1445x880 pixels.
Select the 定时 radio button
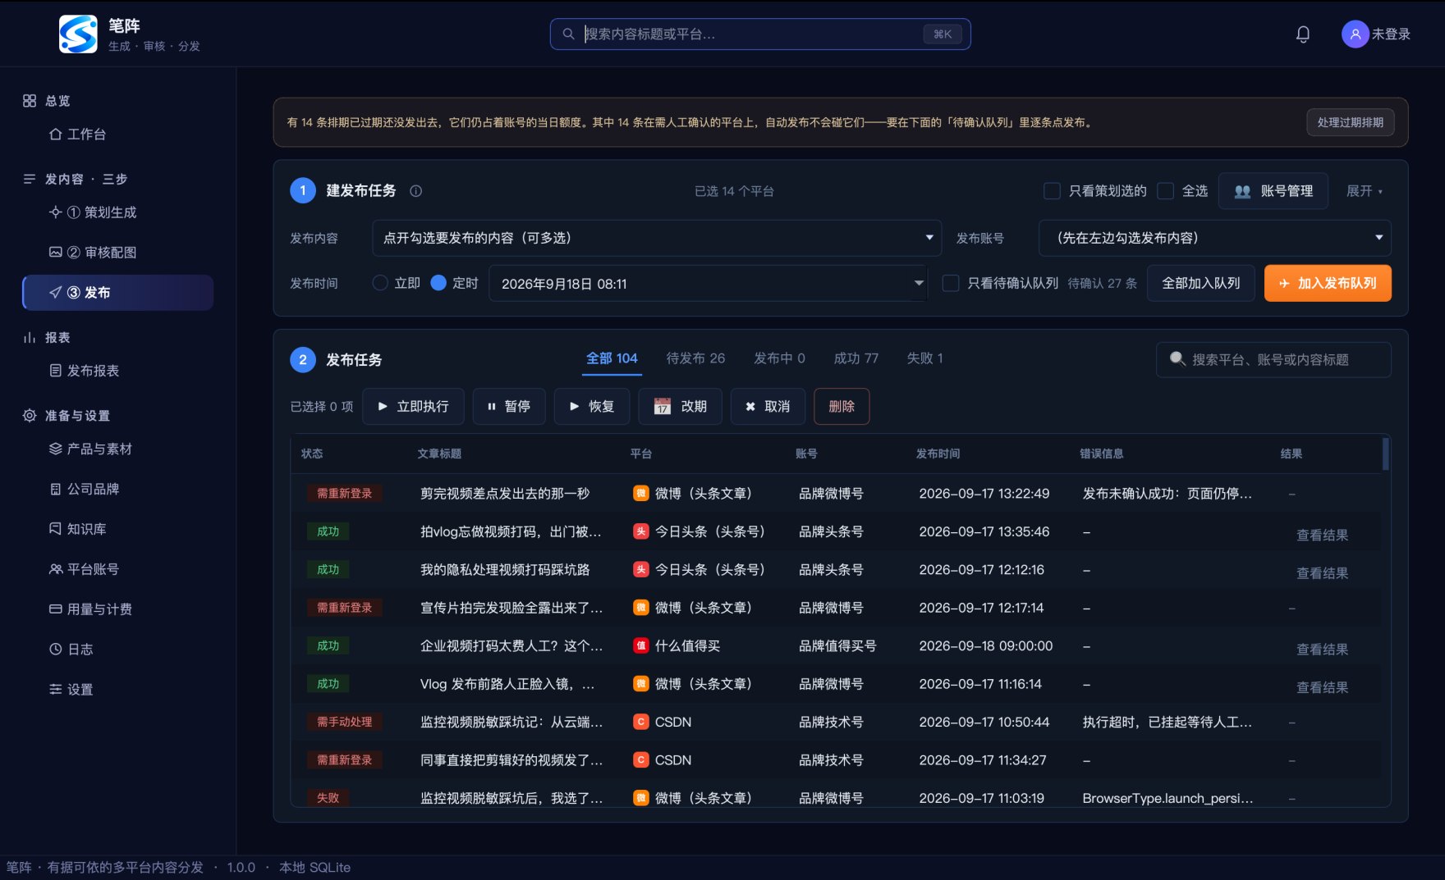[438, 283]
